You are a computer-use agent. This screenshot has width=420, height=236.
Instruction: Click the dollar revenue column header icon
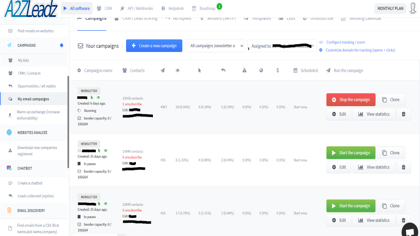coord(277,70)
